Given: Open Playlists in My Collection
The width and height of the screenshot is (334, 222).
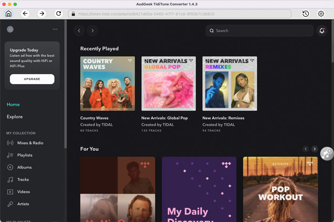Looking at the screenshot, I should tap(25, 155).
